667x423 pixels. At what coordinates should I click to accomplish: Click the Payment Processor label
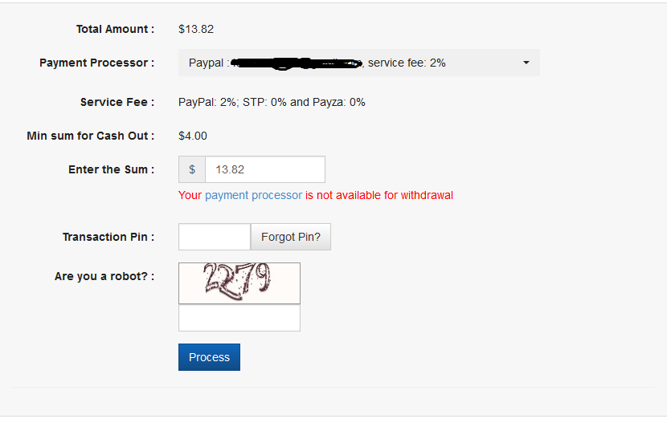(x=97, y=63)
